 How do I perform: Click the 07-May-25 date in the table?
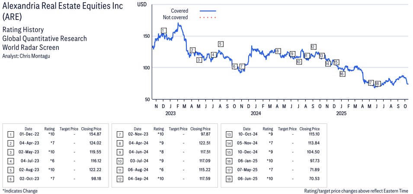click(247, 169)
